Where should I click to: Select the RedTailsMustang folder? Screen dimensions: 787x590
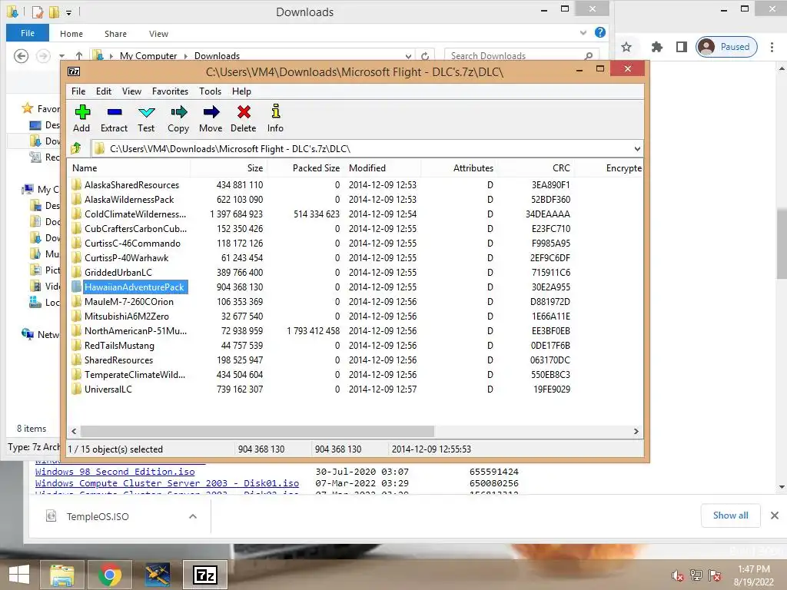coord(119,345)
